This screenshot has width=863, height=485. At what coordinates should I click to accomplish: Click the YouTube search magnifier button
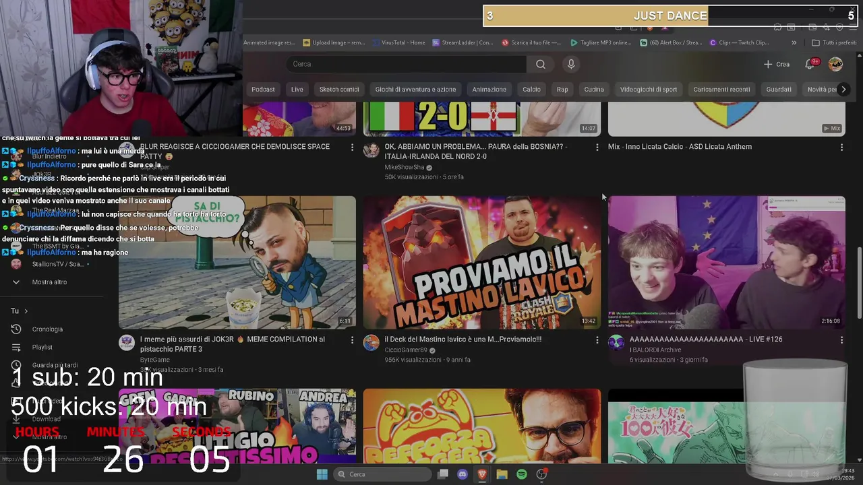click(x=541, y=64)
